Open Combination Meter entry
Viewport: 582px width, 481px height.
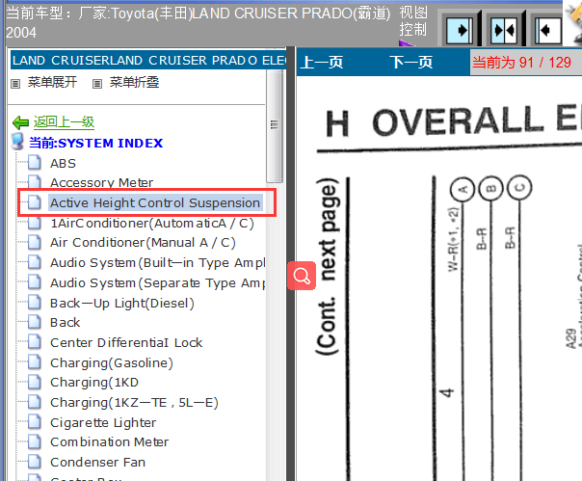[109, 442]
